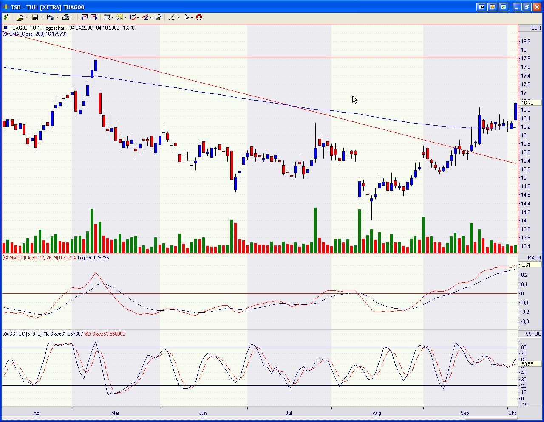Click the open folder icon
This screenshot has width=544, height=422.
pos(20,17)
